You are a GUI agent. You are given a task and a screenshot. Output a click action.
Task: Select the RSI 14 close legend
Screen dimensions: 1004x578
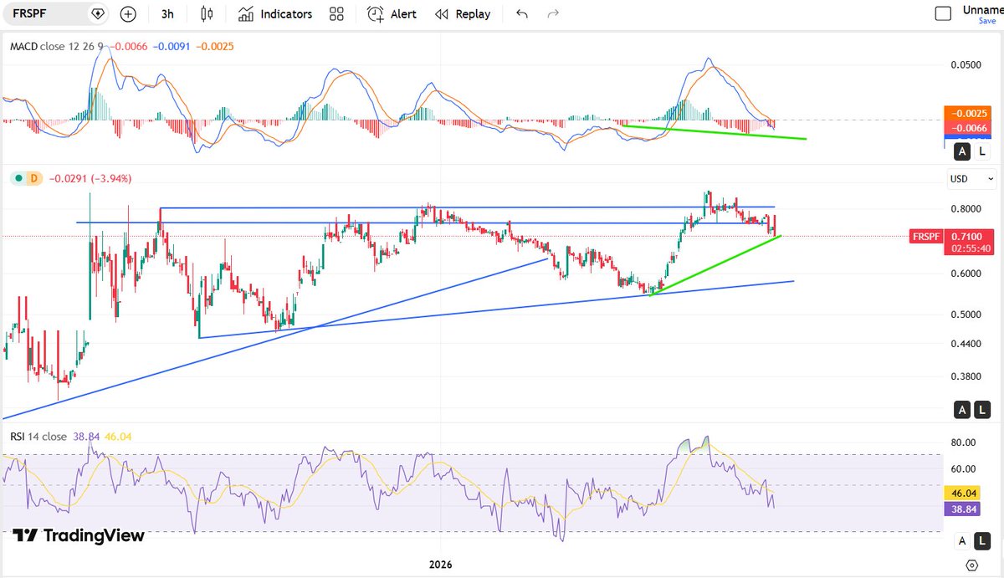pyautogui.click(x=38, y=437)
